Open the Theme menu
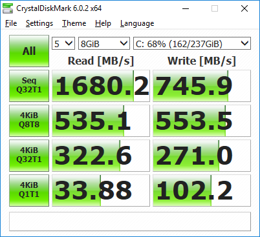Screen dimensions: 260x237 (74, 23)
